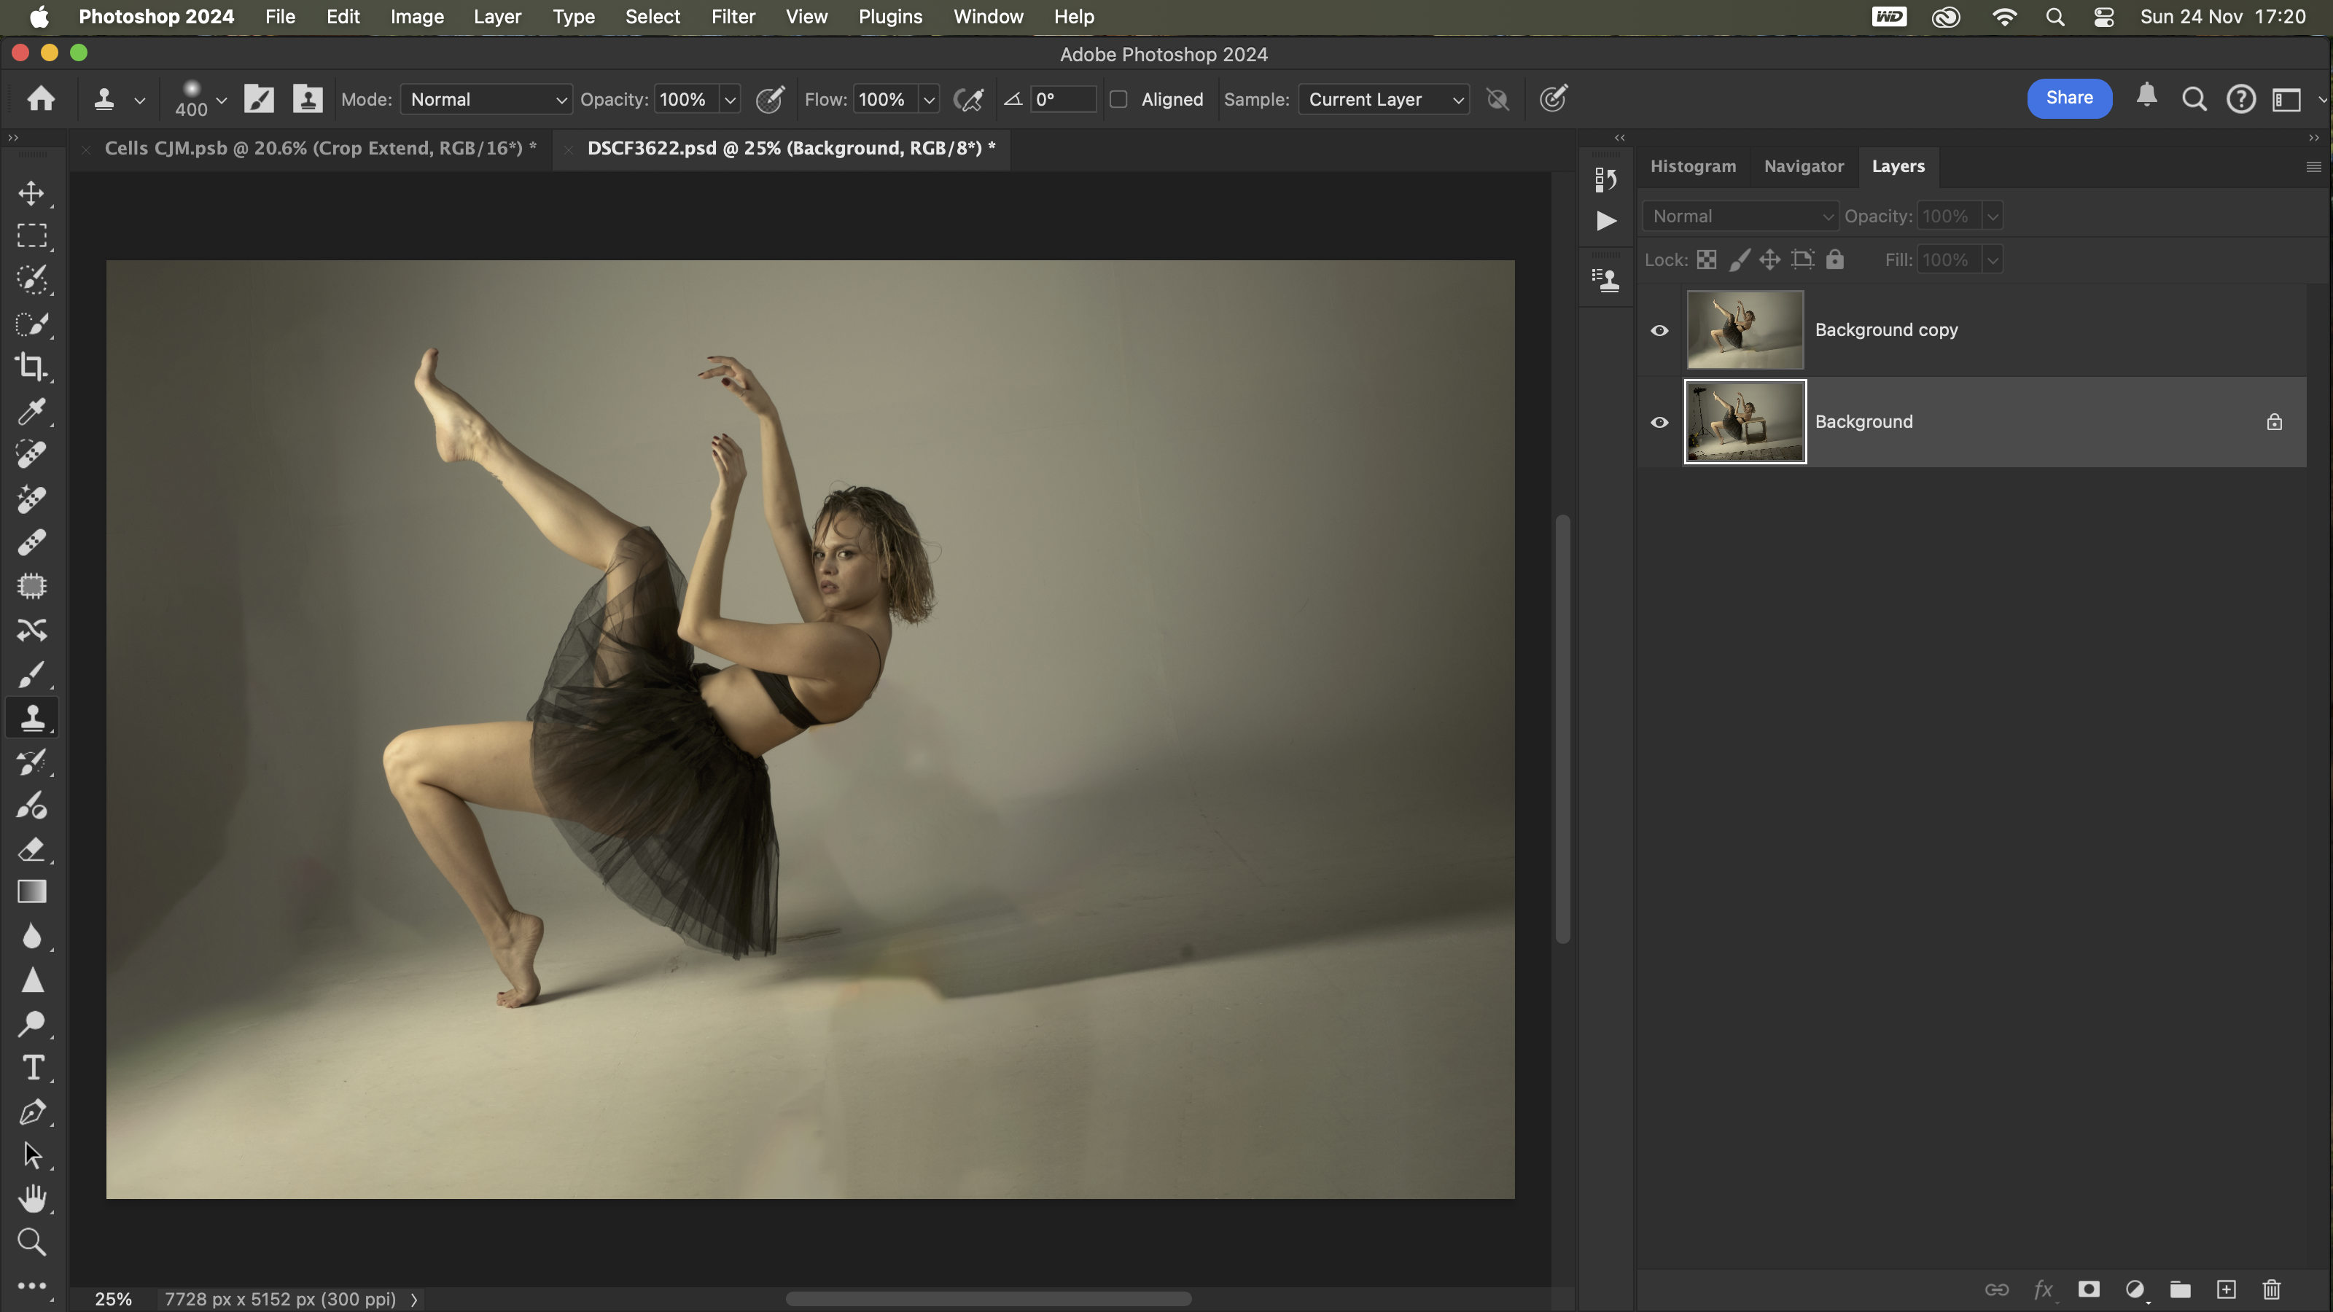Choose the Gradient tool
Image resolution: width=2333 pixels, height=1312 pixels.
tap(31, 893)
